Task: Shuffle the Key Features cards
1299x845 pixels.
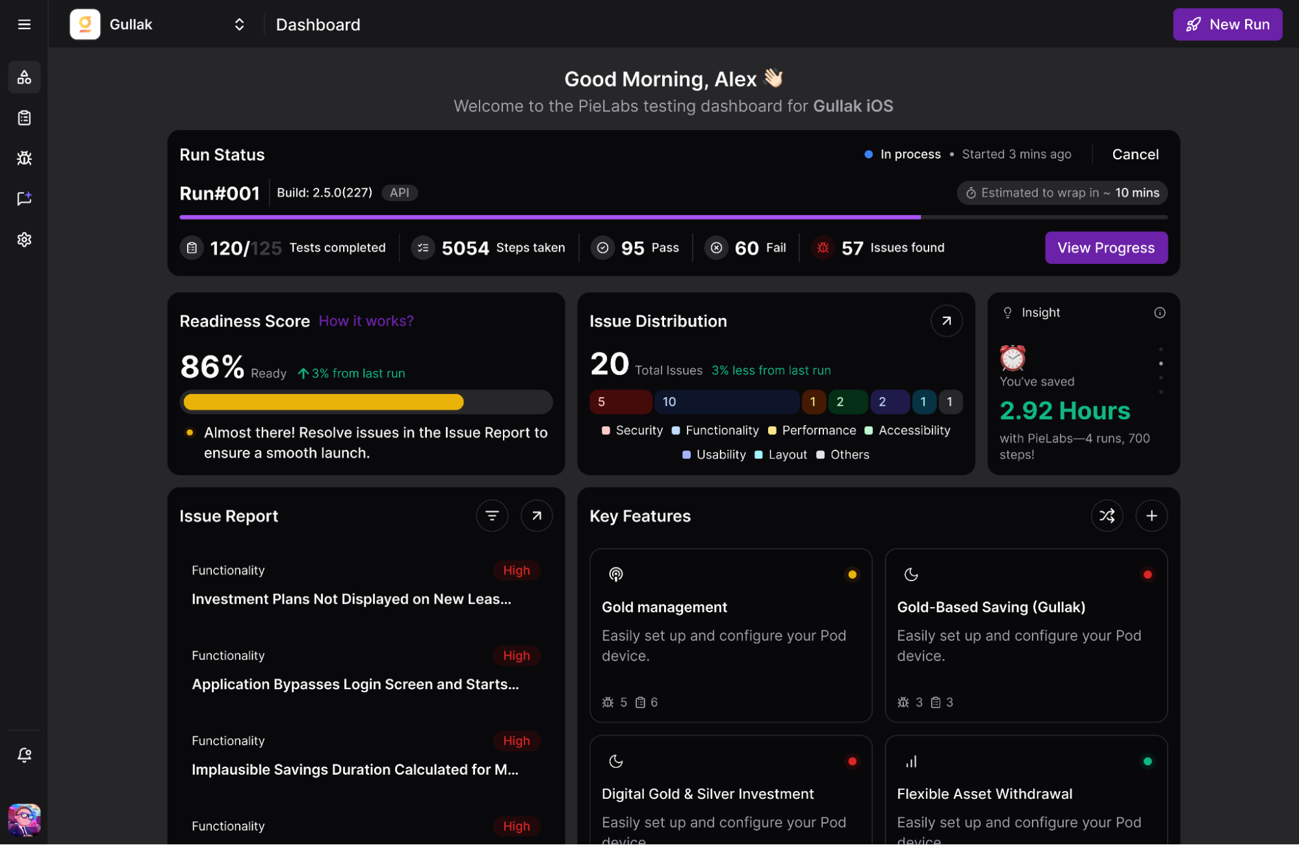Action: 1107,515
